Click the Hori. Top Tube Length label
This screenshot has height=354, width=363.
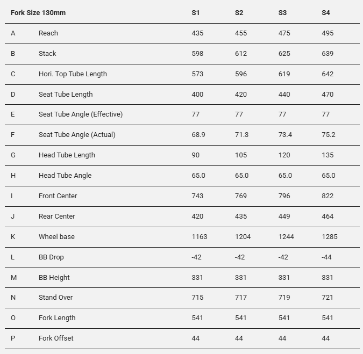click(x=73, y=74)
